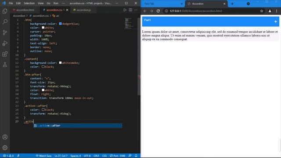Show more menus via ellipsis in menu bar
281x158 pixels.
pos(63,3)
